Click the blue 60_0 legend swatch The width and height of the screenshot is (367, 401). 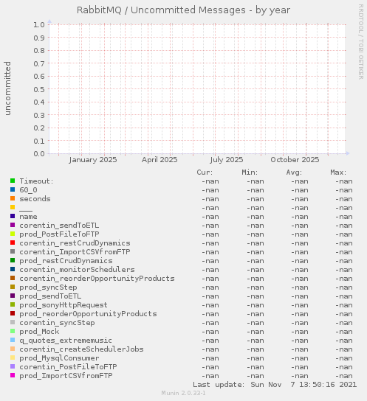[x=13, y=189]
